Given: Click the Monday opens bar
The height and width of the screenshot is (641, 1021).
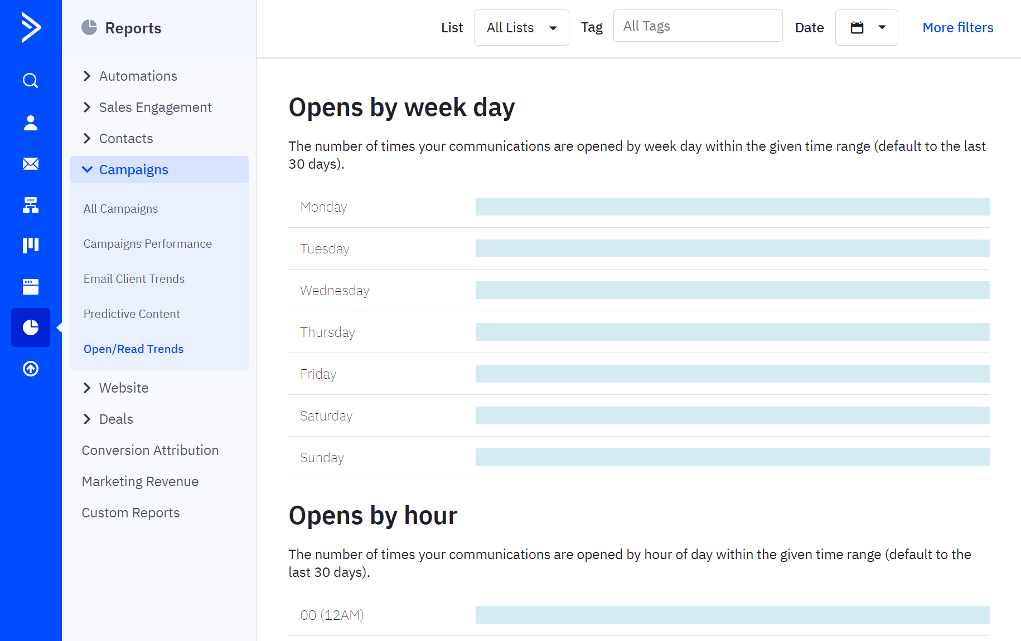Looking at the screenshot, I should click(733, 207).
